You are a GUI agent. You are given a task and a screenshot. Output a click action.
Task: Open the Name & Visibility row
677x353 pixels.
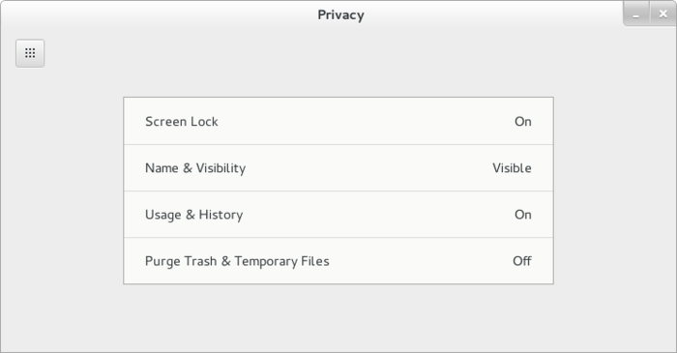[338, 168]
